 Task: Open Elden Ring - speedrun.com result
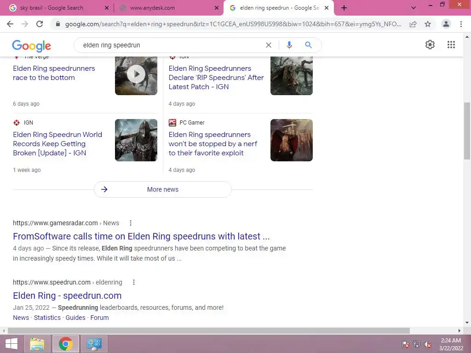coord(67,296)
